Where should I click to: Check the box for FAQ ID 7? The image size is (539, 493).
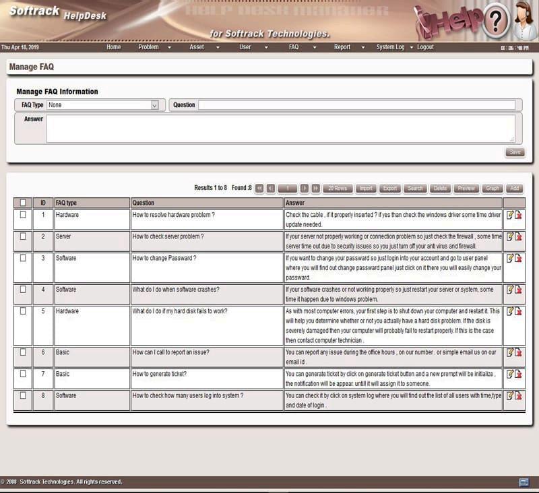click(23, 374)
